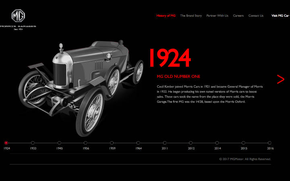The height and width of the screenshot is (181, 290).
Task: Click the 2016 year label
Action: (270, 148)
